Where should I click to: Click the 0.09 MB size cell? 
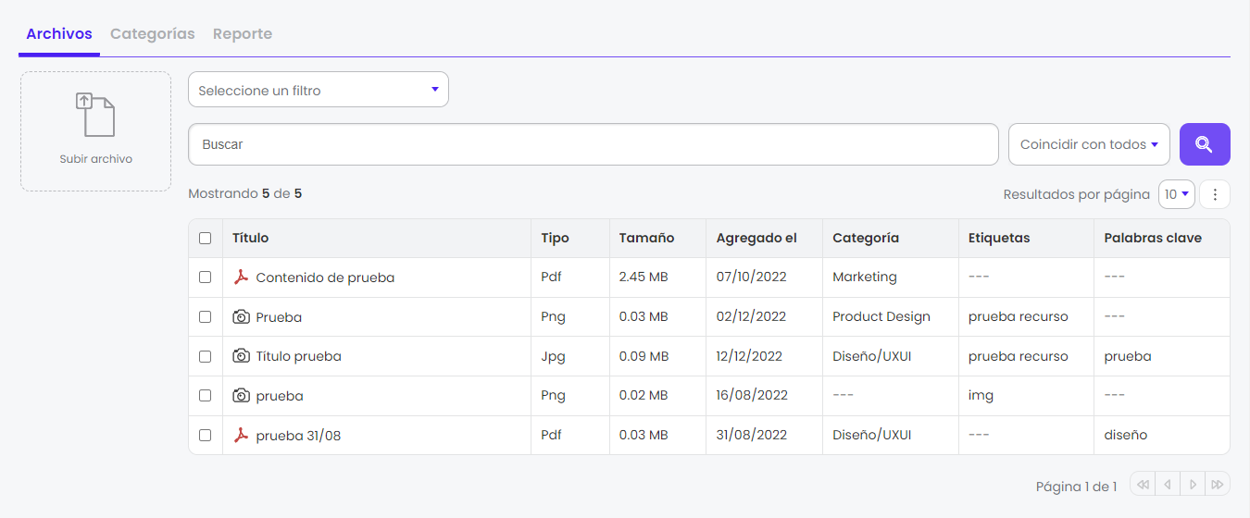[644, 356]
